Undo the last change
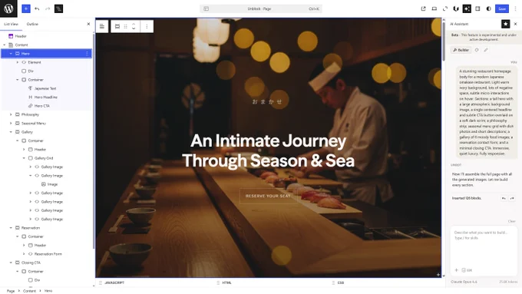522x294 pixels. point(37,8)
